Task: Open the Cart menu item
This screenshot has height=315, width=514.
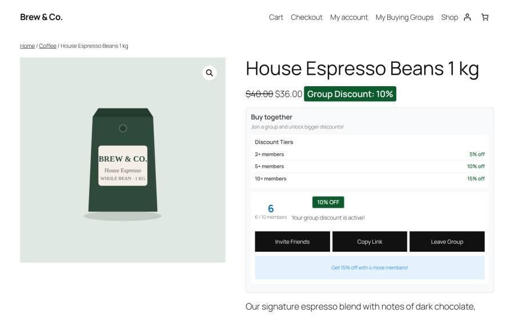Action: [276, 17]
